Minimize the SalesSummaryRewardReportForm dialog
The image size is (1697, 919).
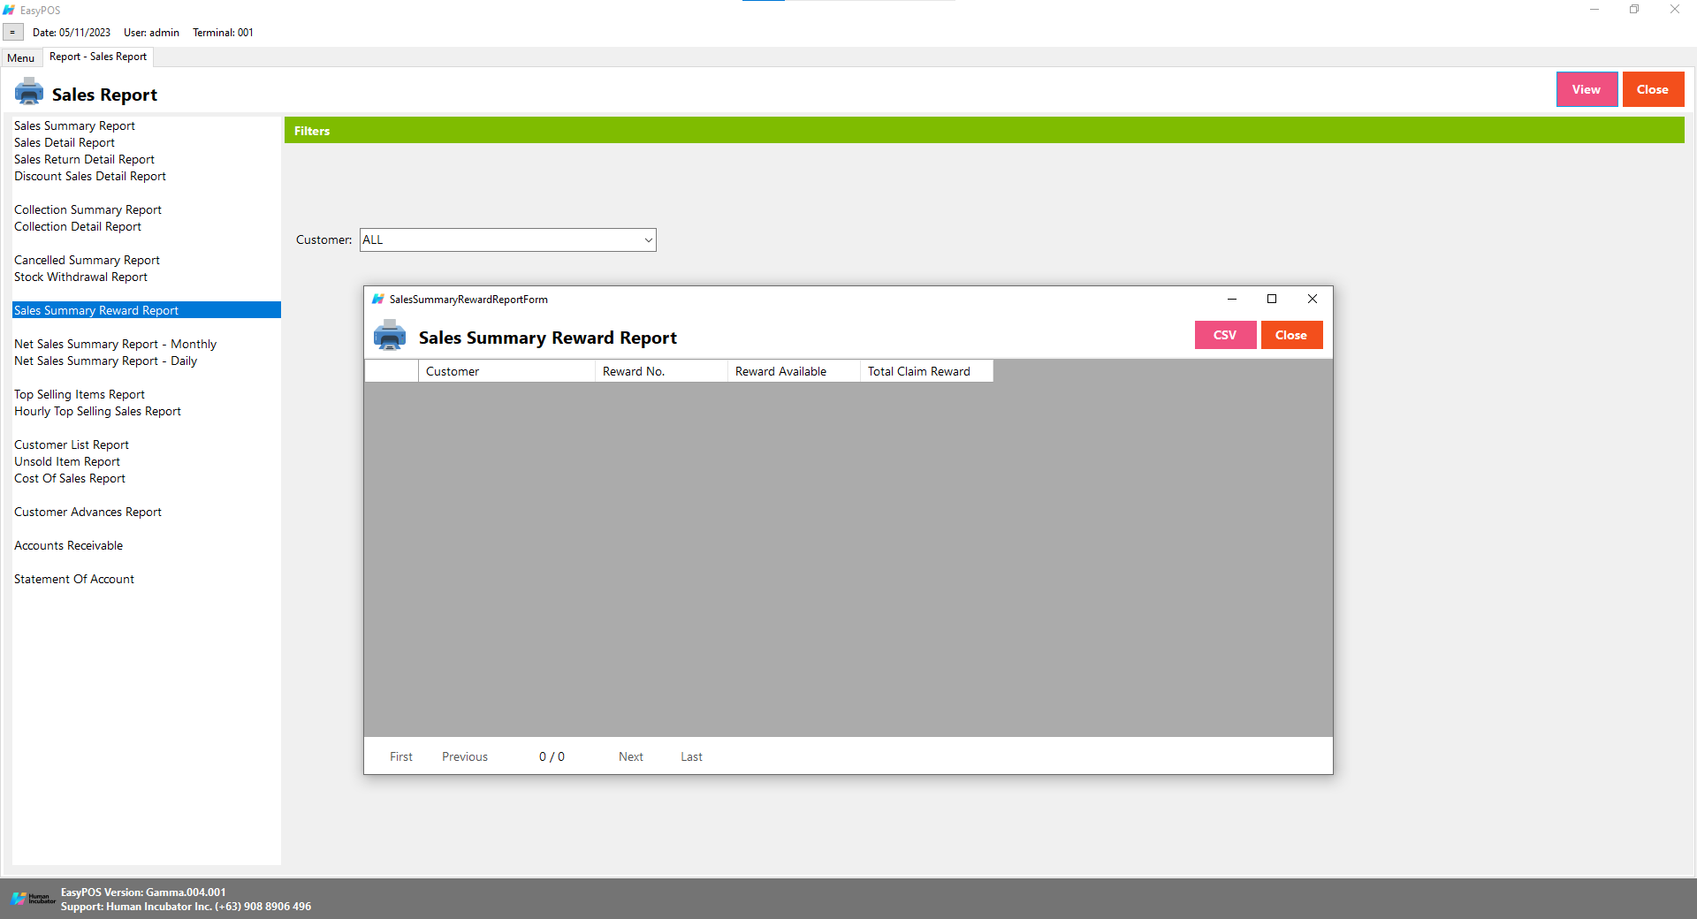tap(1231, 299)
